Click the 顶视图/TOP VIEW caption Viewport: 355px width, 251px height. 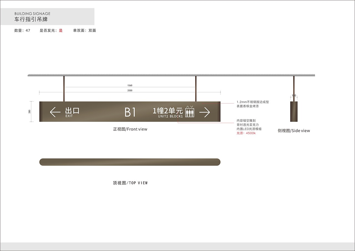click(130, 183)
